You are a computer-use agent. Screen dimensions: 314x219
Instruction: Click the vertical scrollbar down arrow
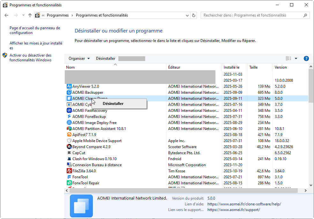pos(311,185)
